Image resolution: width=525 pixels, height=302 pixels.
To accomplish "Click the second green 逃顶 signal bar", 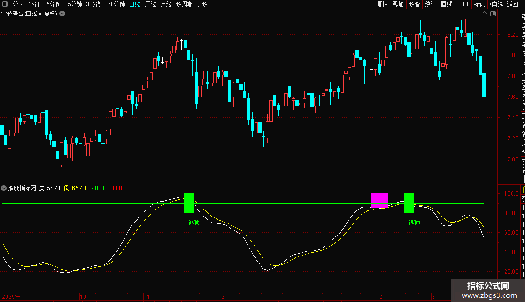I will [409, 203].
